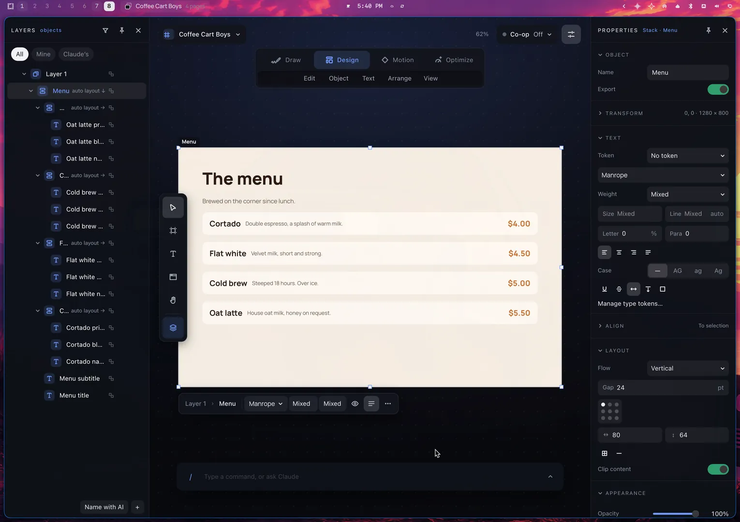Align text left in Text section
The height and width of the screenshot is (522, 740).
tap(605, 252)
